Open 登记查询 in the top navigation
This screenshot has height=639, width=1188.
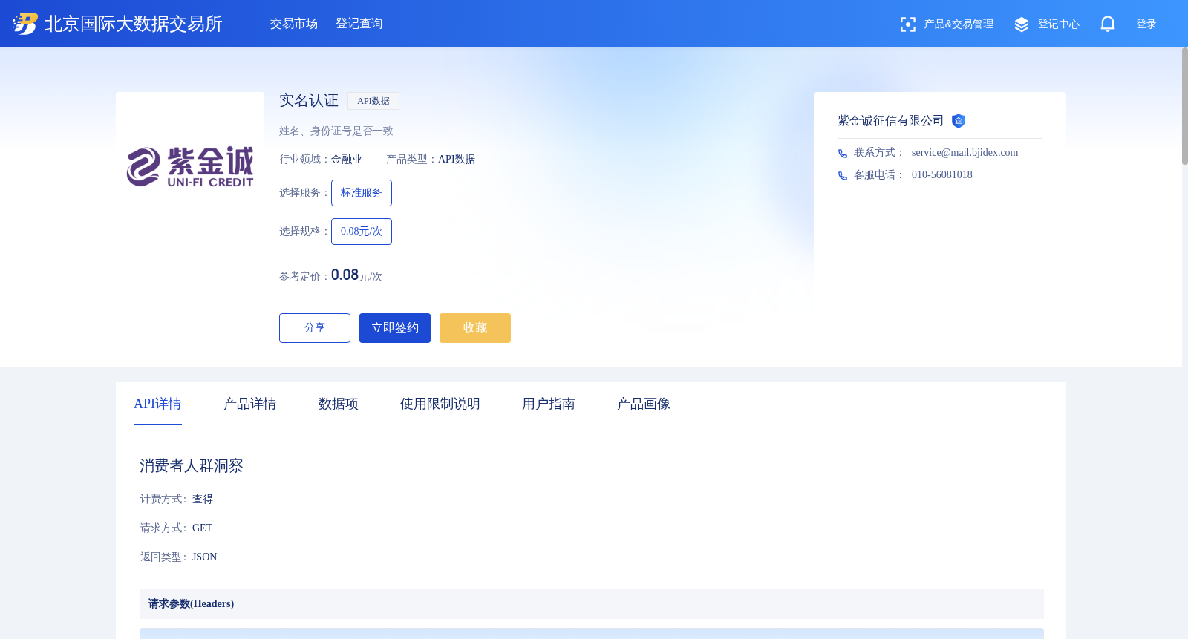click(x=359, y=24)
